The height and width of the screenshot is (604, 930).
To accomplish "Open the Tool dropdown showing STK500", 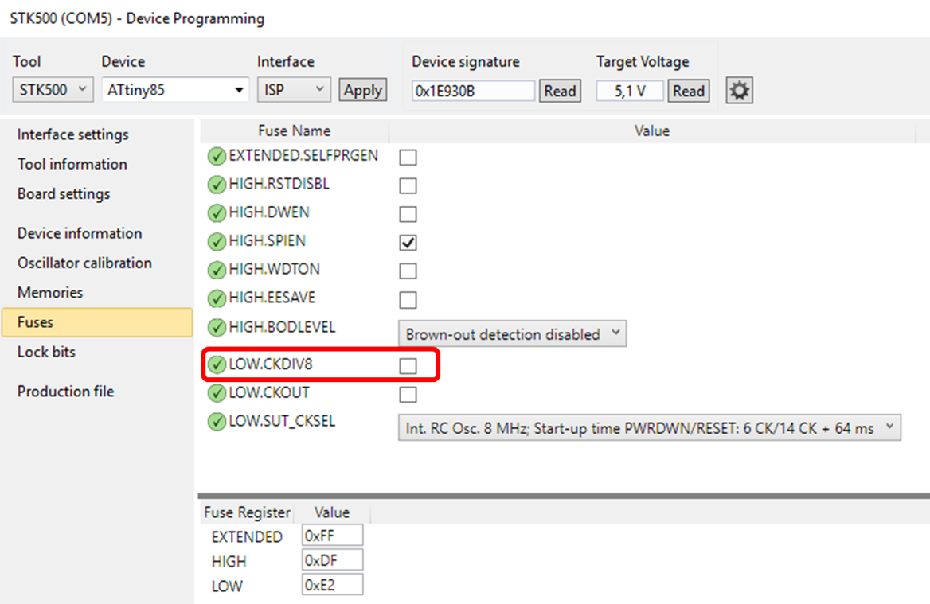I will pyautogui.click(x=53, y=89).
